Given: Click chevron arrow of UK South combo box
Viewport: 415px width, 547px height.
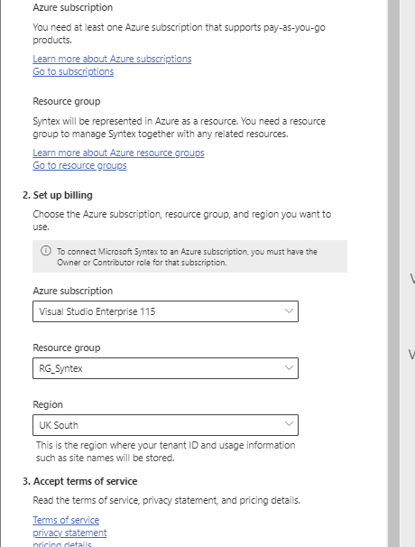Looking at the screenshot, I should (289, 424).
